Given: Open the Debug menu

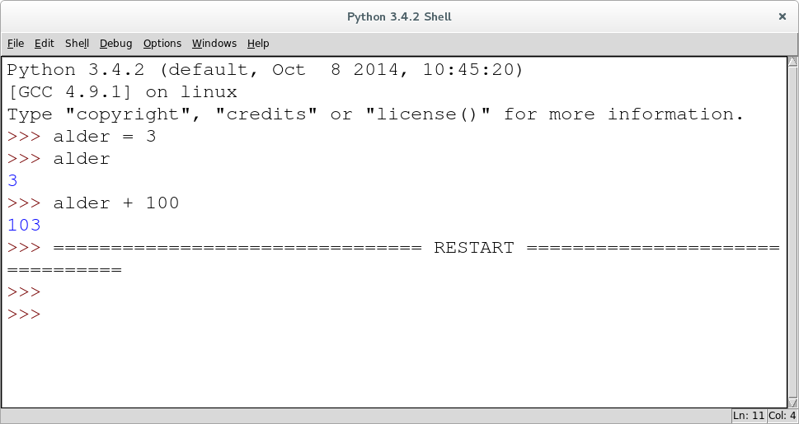Looking at the screenshot, I should pos(115,44).
